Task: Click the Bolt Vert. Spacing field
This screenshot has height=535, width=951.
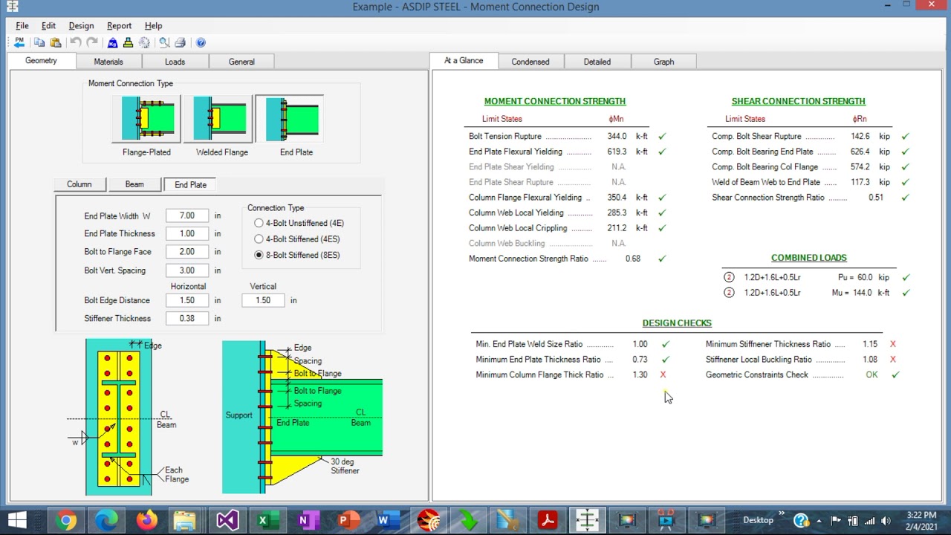Action: 187,270
